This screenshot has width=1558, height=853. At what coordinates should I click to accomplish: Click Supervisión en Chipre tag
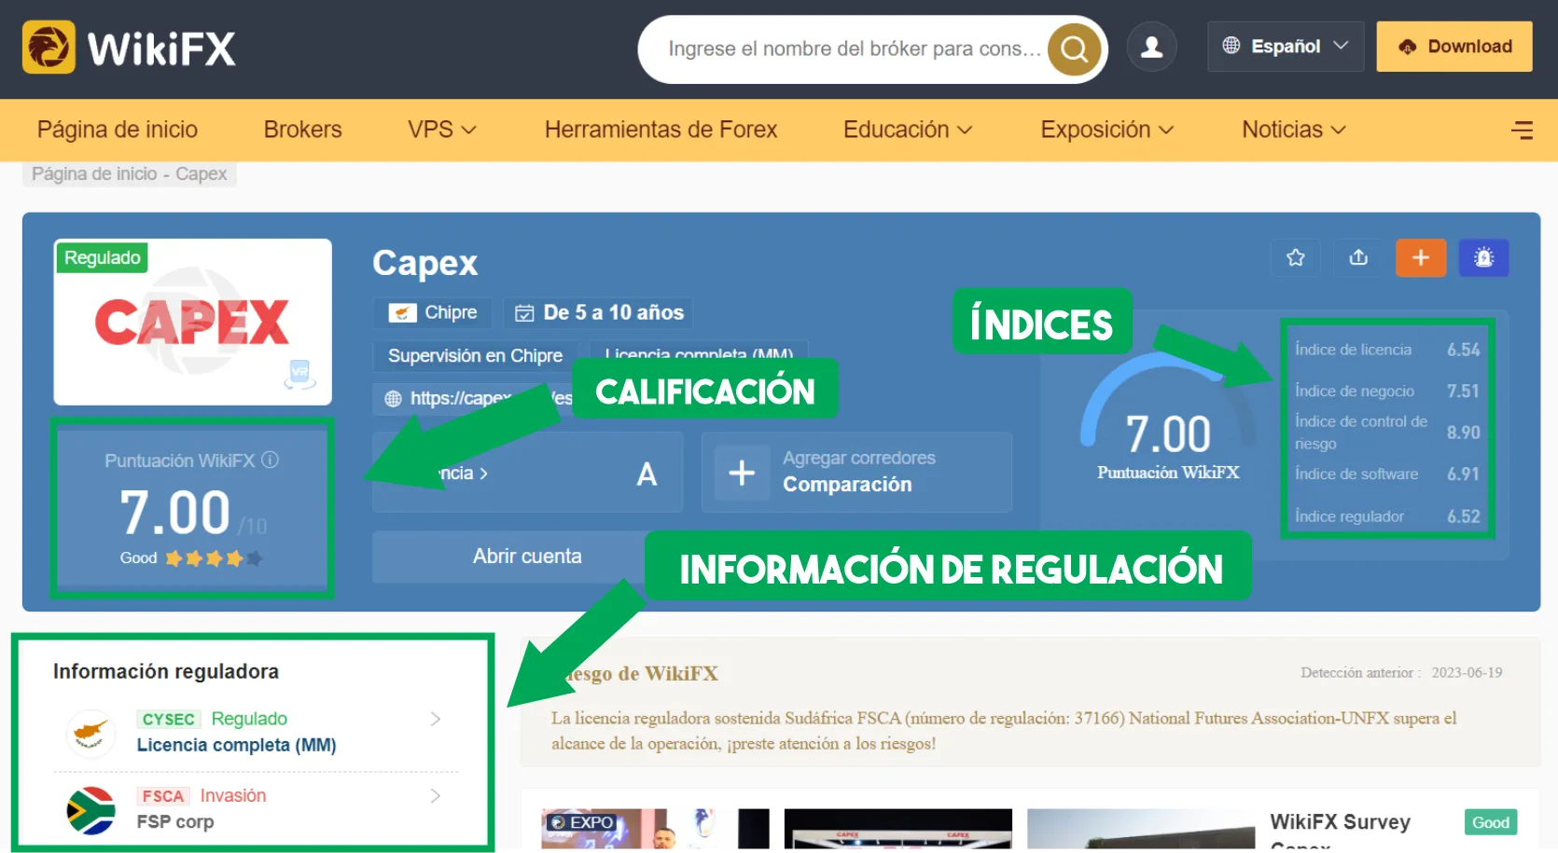475,355
